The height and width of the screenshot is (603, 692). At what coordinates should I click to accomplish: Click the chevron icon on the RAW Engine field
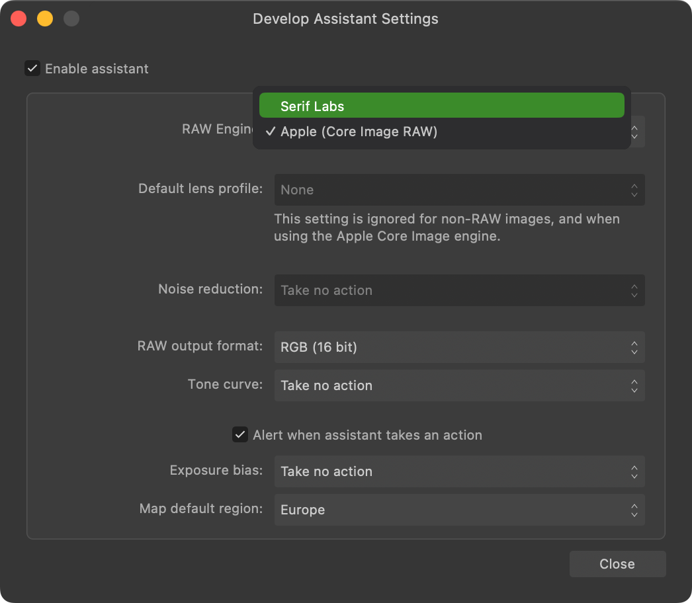pos(634,132)
